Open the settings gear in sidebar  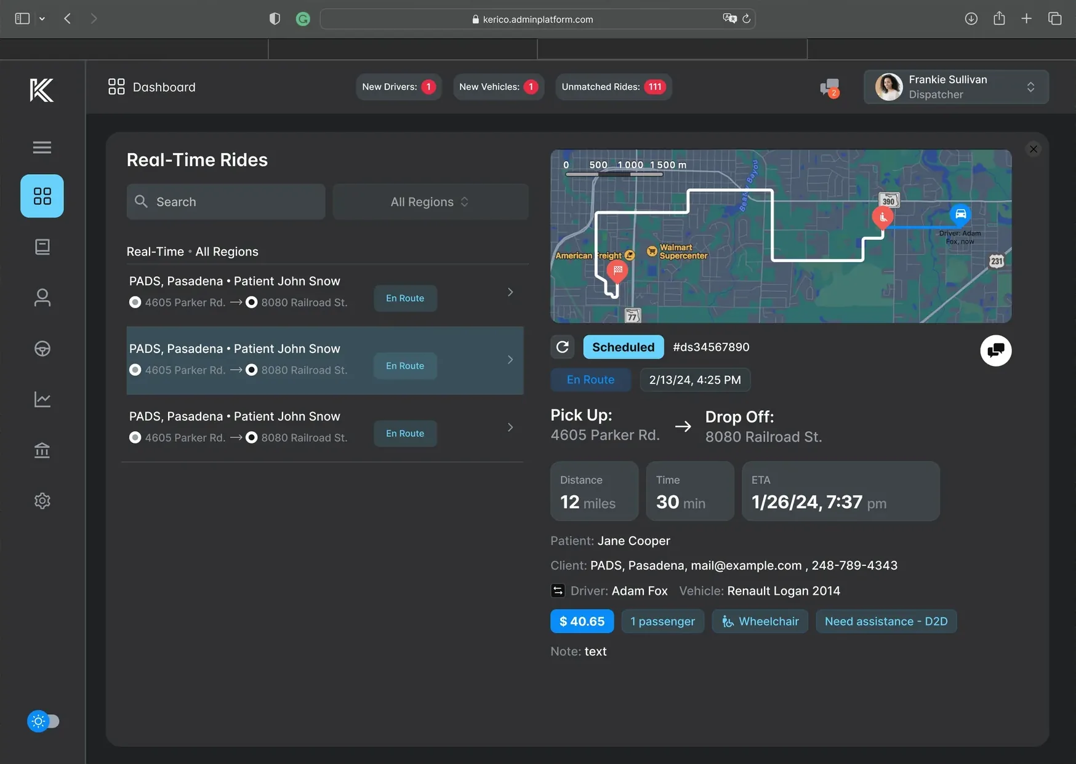42,501
